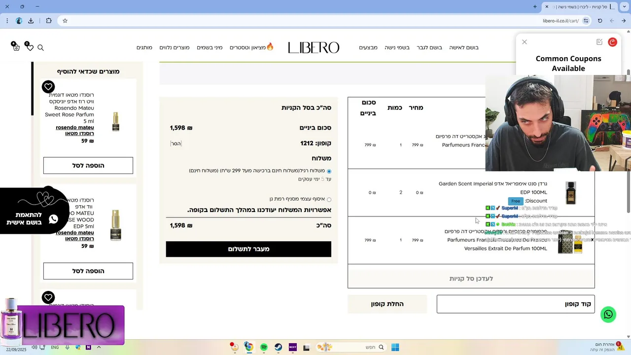Reload the page
This screenshot has width=631, height=355.
pyautogui.click(x=600, y=21)
